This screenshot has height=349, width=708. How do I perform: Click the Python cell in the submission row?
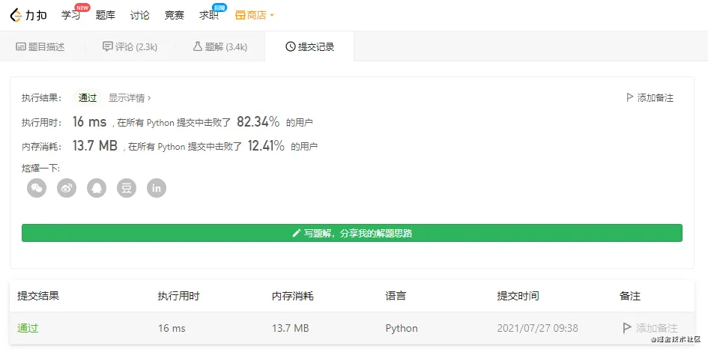[402, 328]
